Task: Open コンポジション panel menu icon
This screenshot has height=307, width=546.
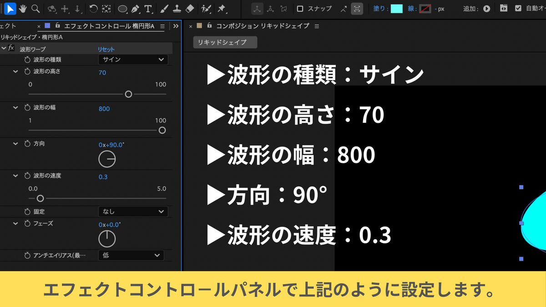Action: (x=317, y=26)
